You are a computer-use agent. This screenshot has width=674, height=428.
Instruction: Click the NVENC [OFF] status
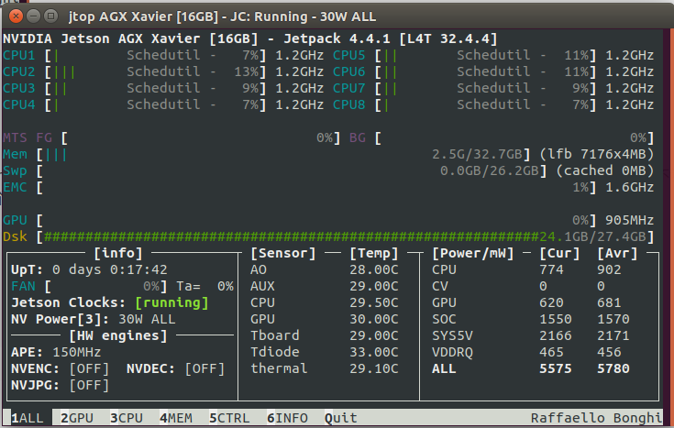(x=90, y=368)
